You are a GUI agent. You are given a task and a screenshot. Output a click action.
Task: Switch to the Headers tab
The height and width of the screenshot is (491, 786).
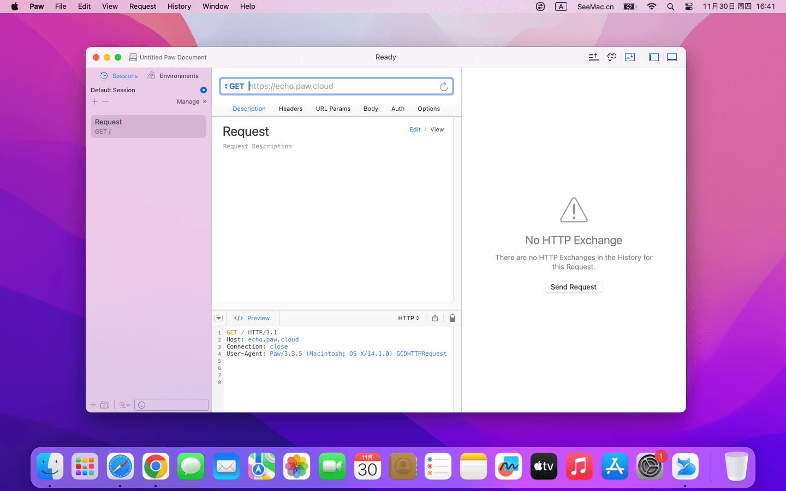click(290, 109)
